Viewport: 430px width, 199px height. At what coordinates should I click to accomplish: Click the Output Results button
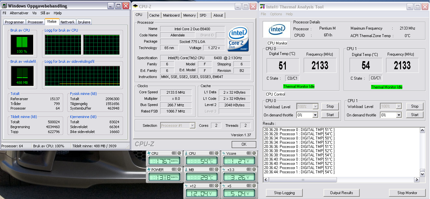click(x=341, y=193)
